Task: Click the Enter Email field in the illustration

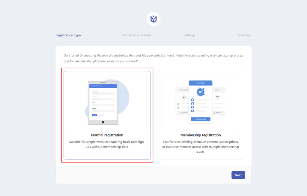Action: (103, 105)
